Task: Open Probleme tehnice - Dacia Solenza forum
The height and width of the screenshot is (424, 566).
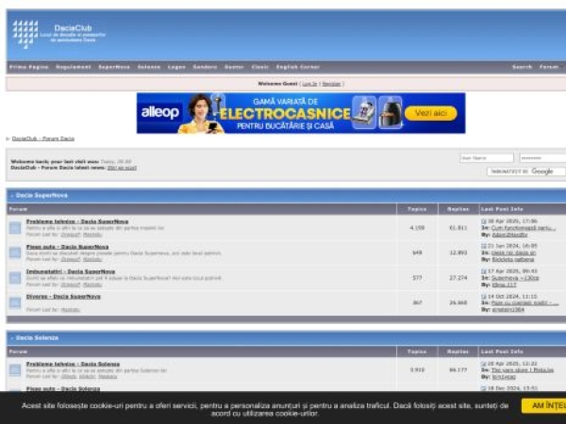Action: point(73,364)
